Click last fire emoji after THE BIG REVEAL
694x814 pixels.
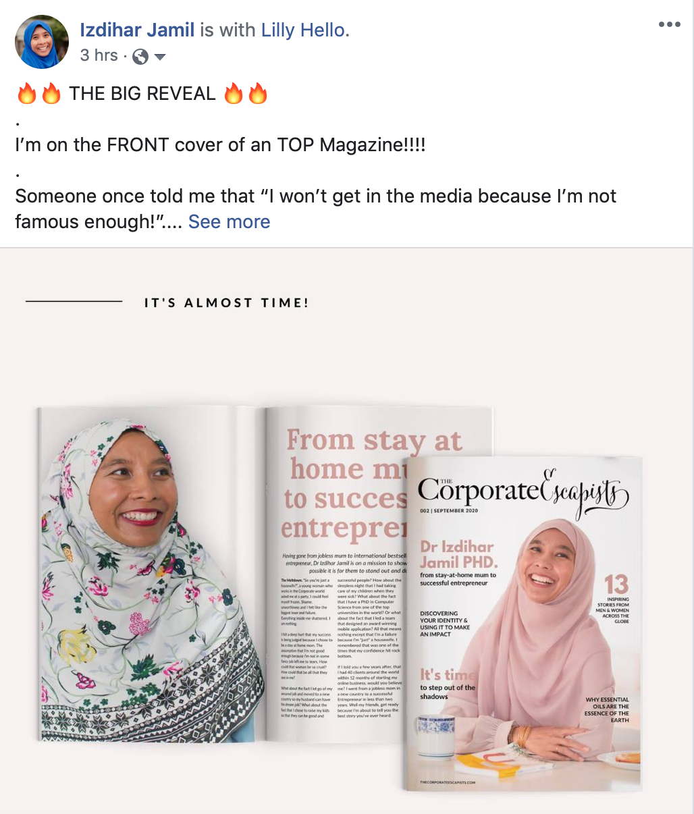pos(257,93)
